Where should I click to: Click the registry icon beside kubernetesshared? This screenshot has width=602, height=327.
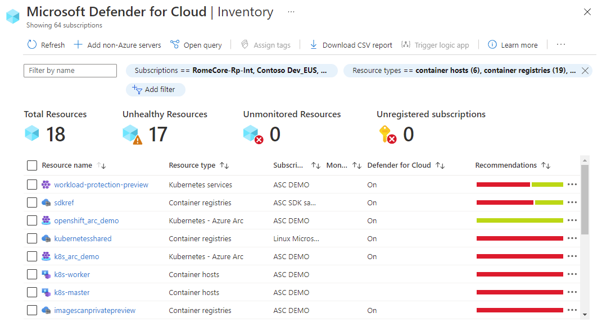[x=46, y=238]
